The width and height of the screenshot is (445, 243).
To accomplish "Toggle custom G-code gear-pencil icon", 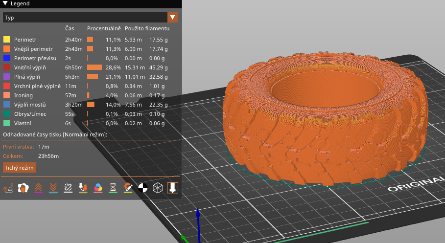I will (128, 188).
